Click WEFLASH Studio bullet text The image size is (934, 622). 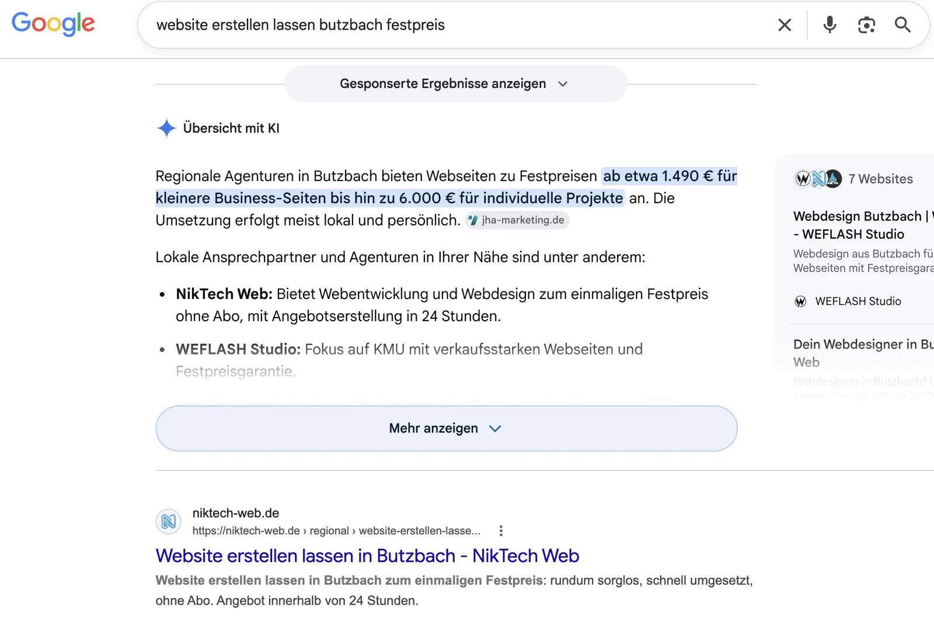(x=409, y=360)
